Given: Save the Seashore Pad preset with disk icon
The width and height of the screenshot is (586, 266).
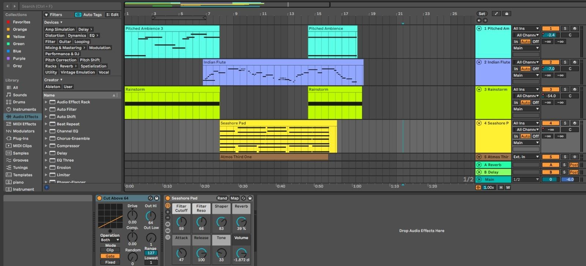Looking at the screenshot, I should coord(250,198).
